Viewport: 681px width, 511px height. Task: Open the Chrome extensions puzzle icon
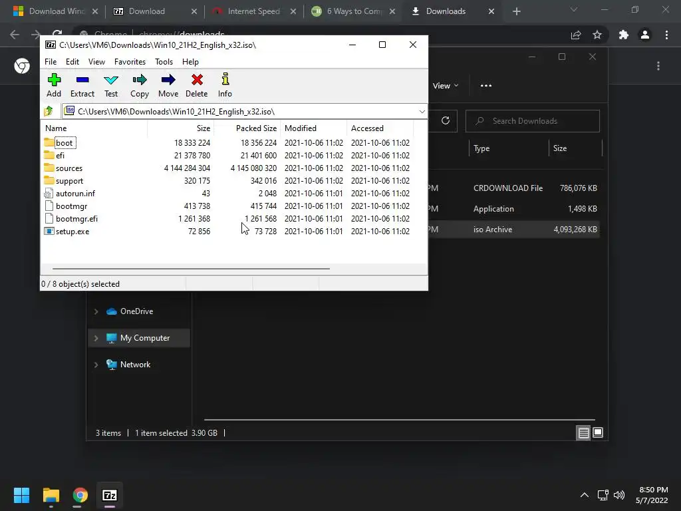(624, 35)
